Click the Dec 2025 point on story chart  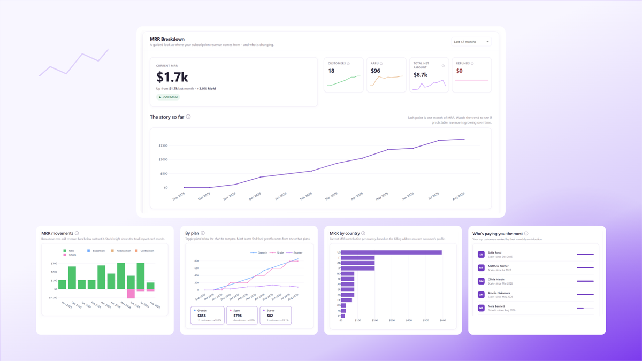[261, 177]
